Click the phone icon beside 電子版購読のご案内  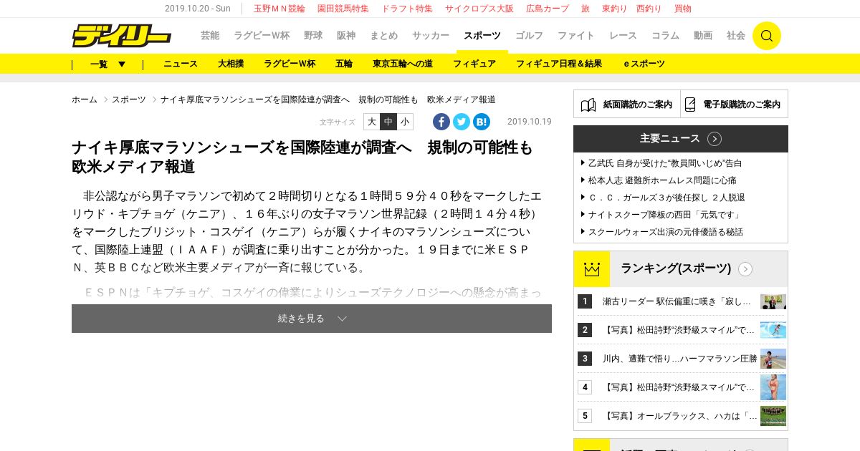tap(690, 105)
